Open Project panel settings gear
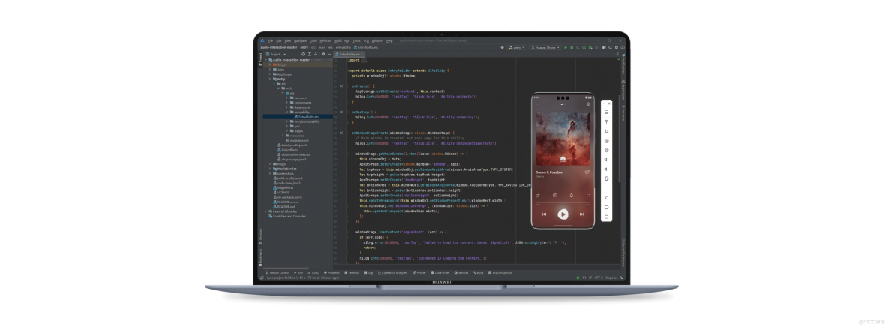Viewport: 888px width, 327px height. (x=323, y=55)
